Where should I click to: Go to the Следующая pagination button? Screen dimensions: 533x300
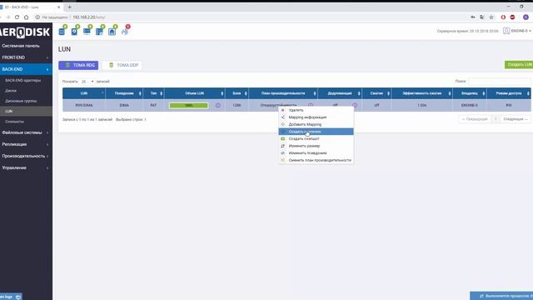click(516, 119)
